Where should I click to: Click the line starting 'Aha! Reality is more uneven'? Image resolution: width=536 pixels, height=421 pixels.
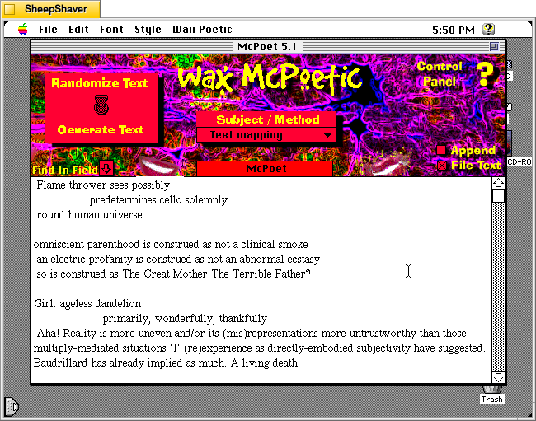pos(252,333)
